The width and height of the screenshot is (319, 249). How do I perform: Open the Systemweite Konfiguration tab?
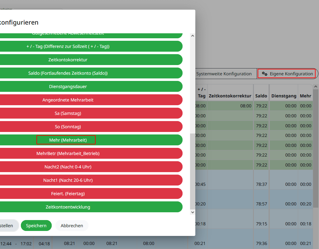point(224,74)
